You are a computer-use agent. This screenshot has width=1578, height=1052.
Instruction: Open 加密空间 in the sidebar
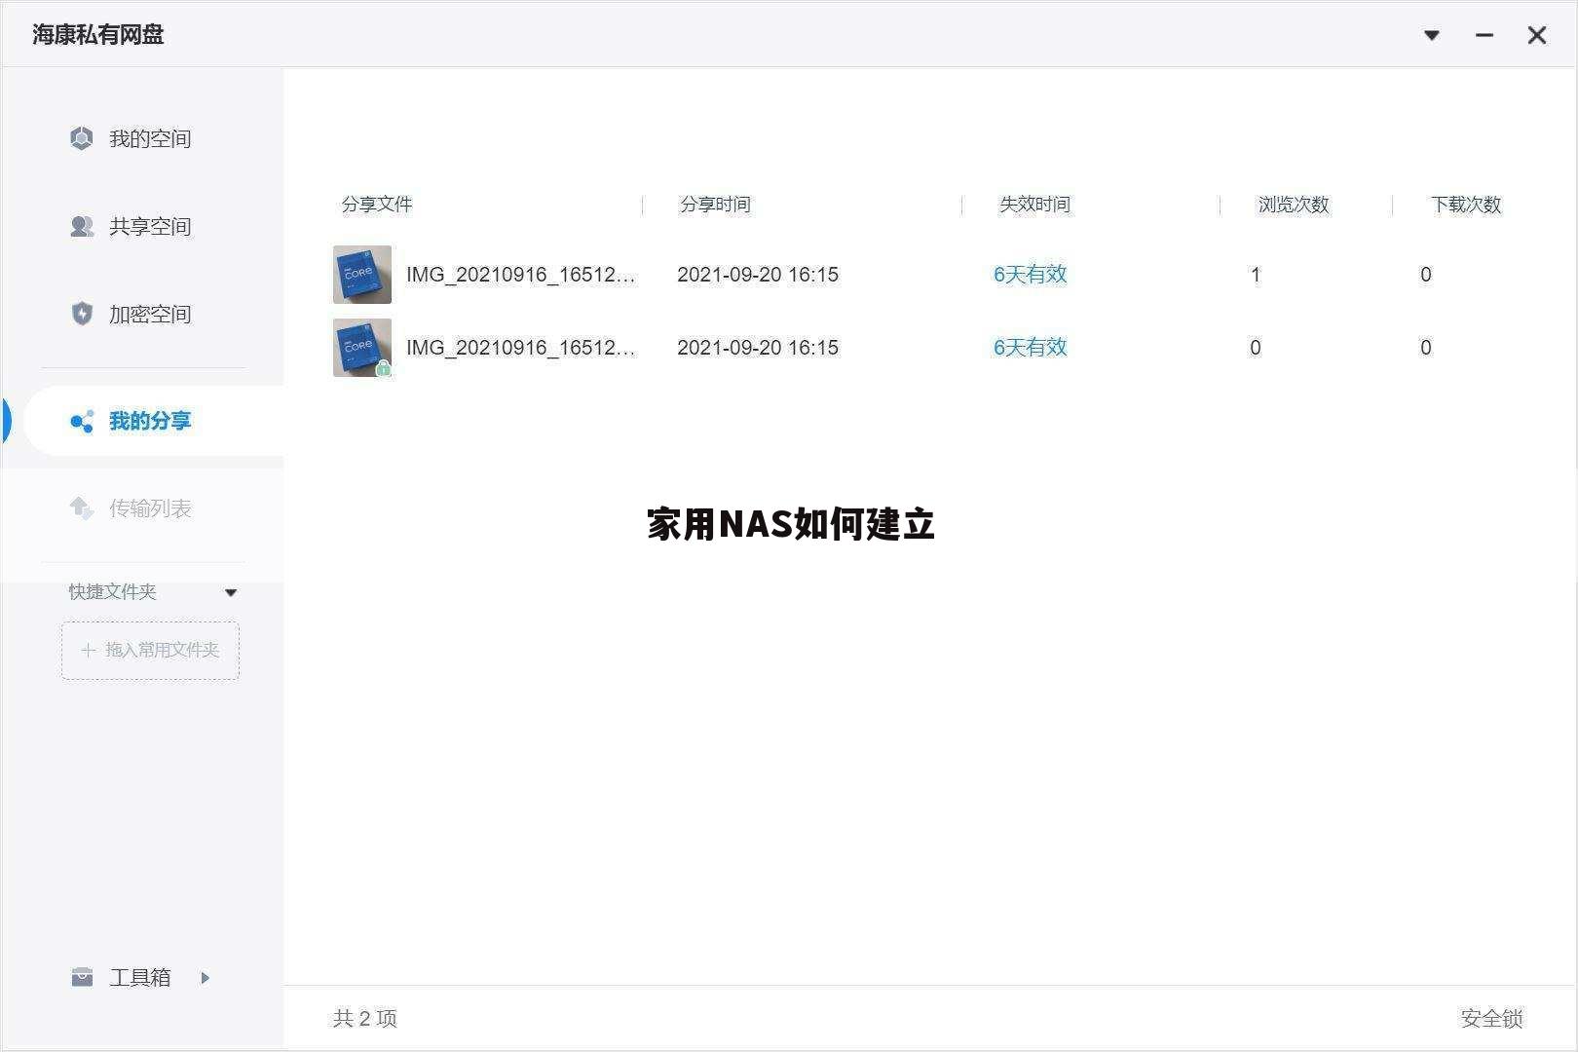(150, 314)
